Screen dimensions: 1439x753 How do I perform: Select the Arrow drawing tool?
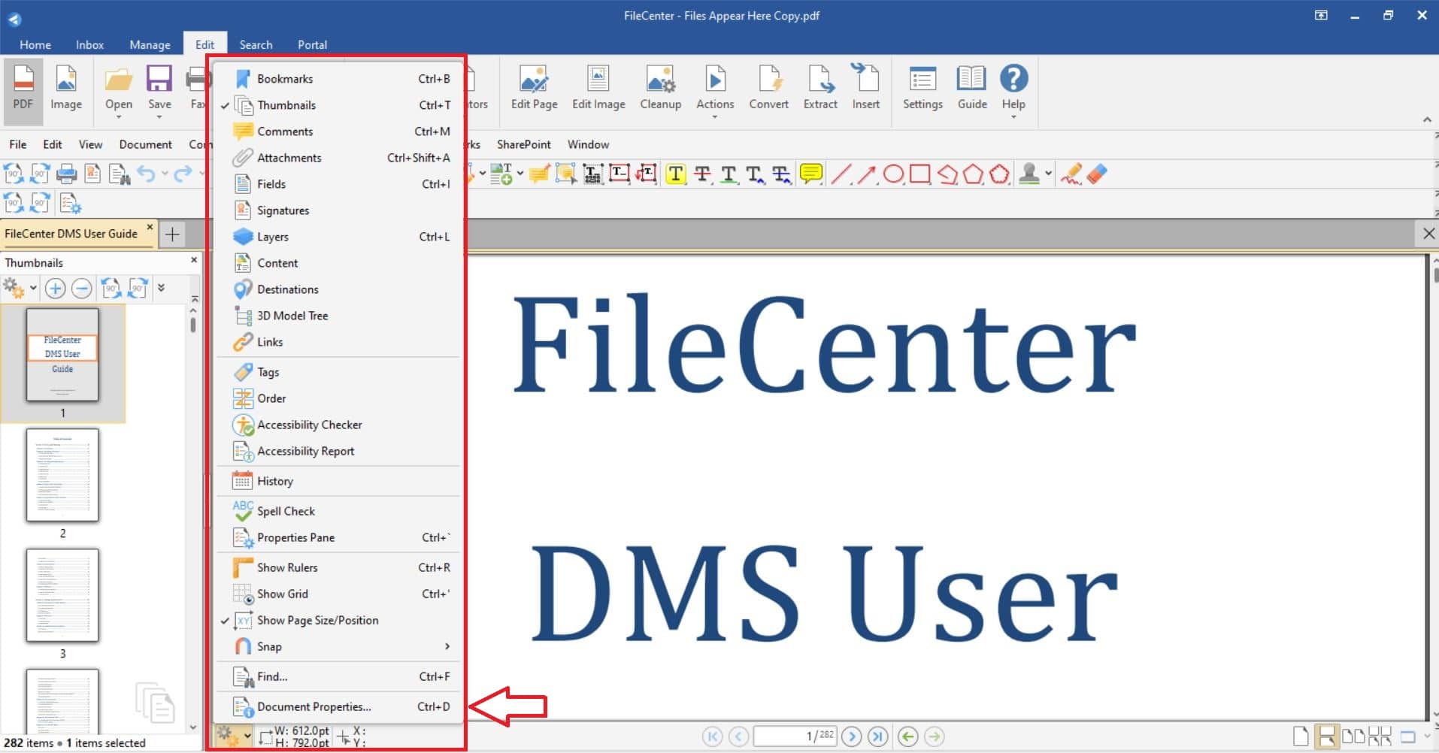tap(866, 174)
